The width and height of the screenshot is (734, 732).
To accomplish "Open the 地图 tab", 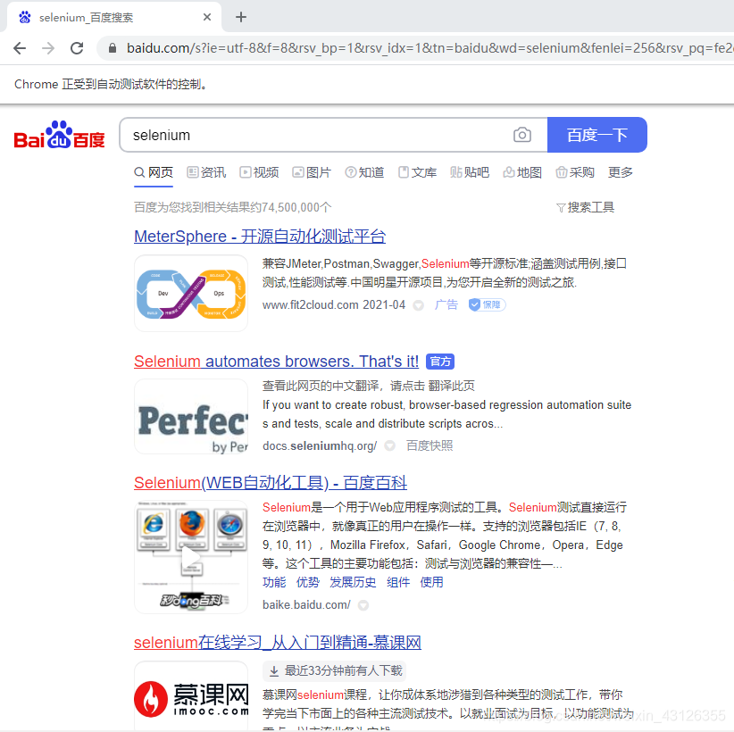I will click(523, 172).
